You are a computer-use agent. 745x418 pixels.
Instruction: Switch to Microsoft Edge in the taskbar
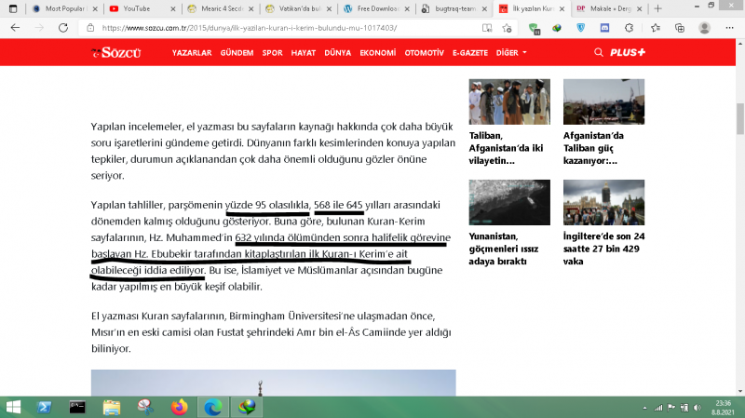coord(213,407)
